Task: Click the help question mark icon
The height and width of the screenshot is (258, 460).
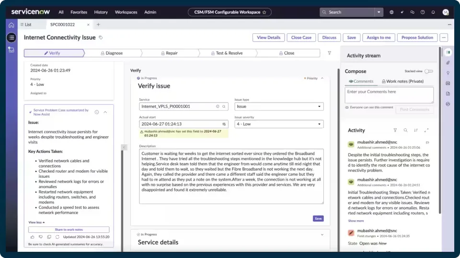Action: point(423,12)
